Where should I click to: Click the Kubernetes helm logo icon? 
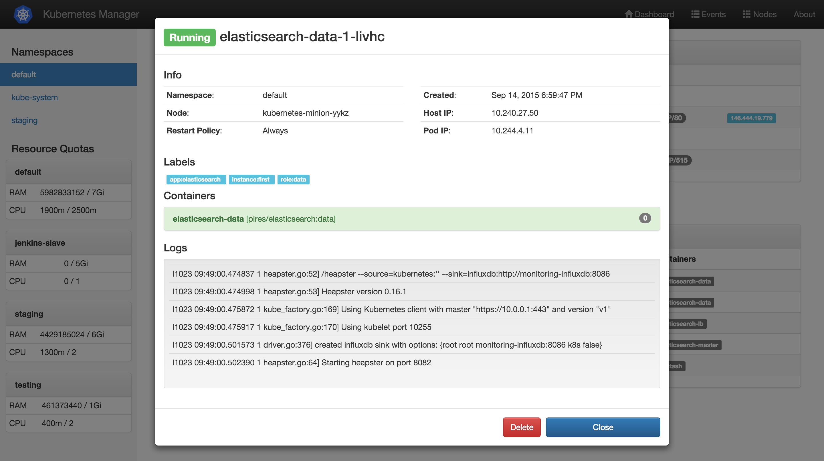[23, 14]
